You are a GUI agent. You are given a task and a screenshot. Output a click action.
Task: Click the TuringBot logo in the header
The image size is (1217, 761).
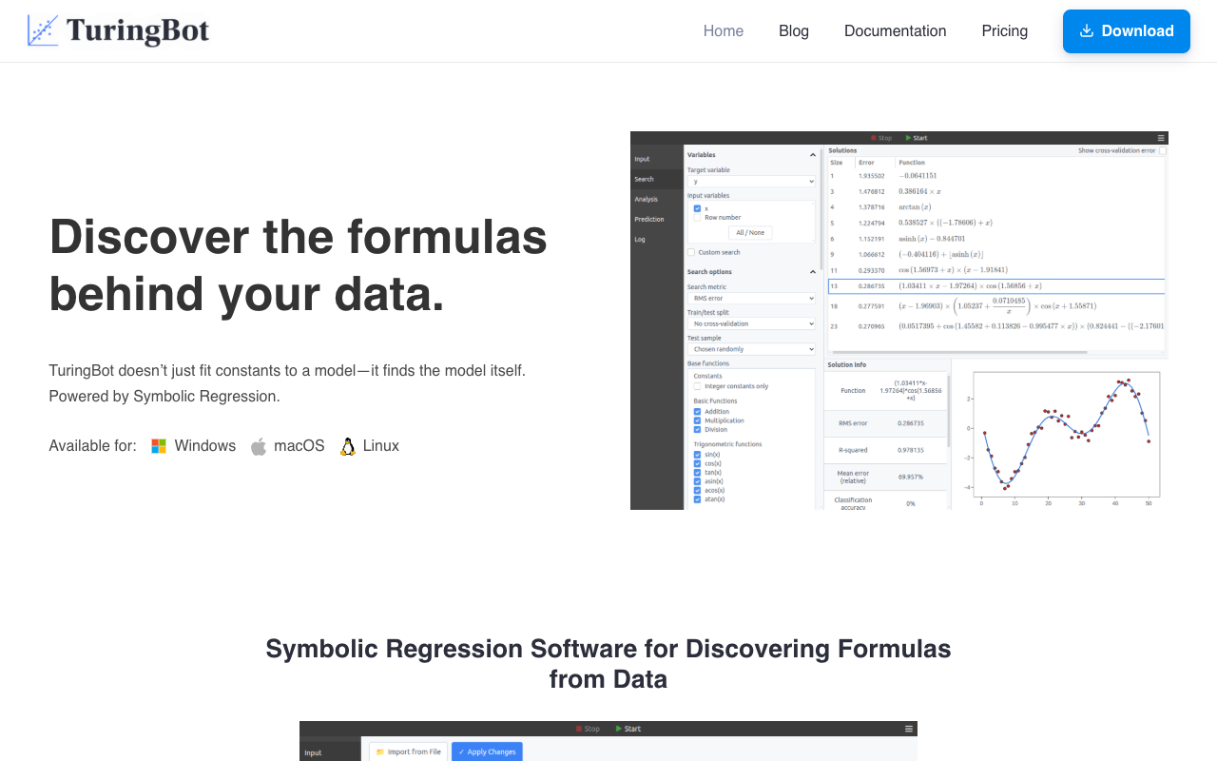(119, 31)
